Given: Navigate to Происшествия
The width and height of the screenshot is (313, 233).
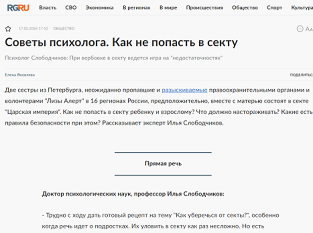Looking at the screenshot, I should point(204,8).
